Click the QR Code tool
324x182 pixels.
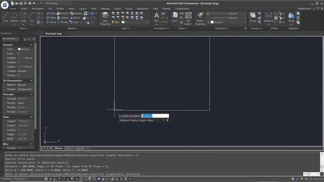coord(188,18)
